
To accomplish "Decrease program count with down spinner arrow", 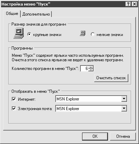I will [x=91, y=70].
